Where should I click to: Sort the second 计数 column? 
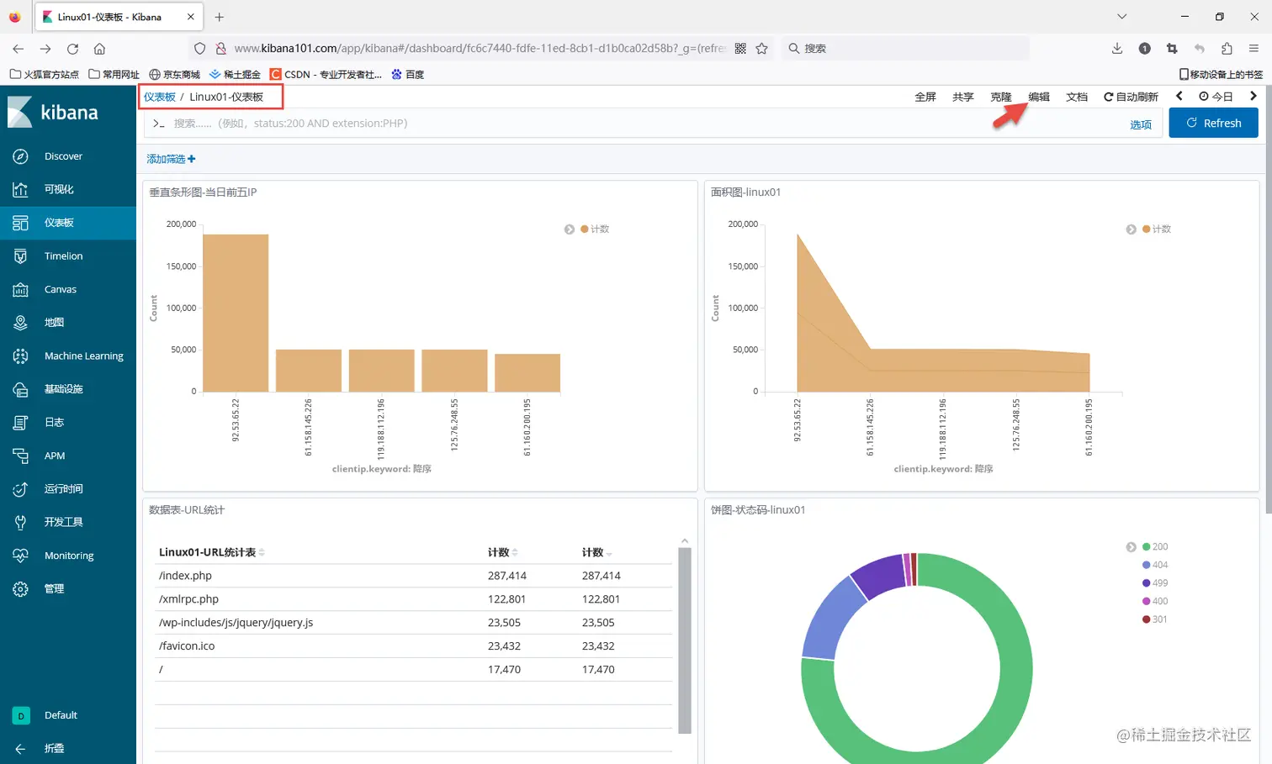(597, 552)
